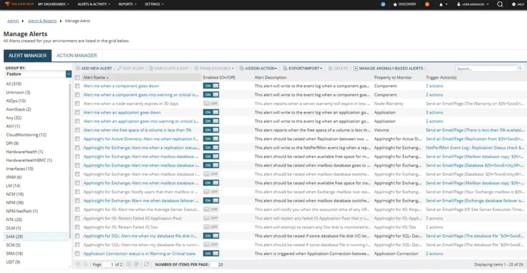Screen dimensions: 527x273
Task: Toggle off 'Alert me when a component goes down'
Action: [211, 86]
